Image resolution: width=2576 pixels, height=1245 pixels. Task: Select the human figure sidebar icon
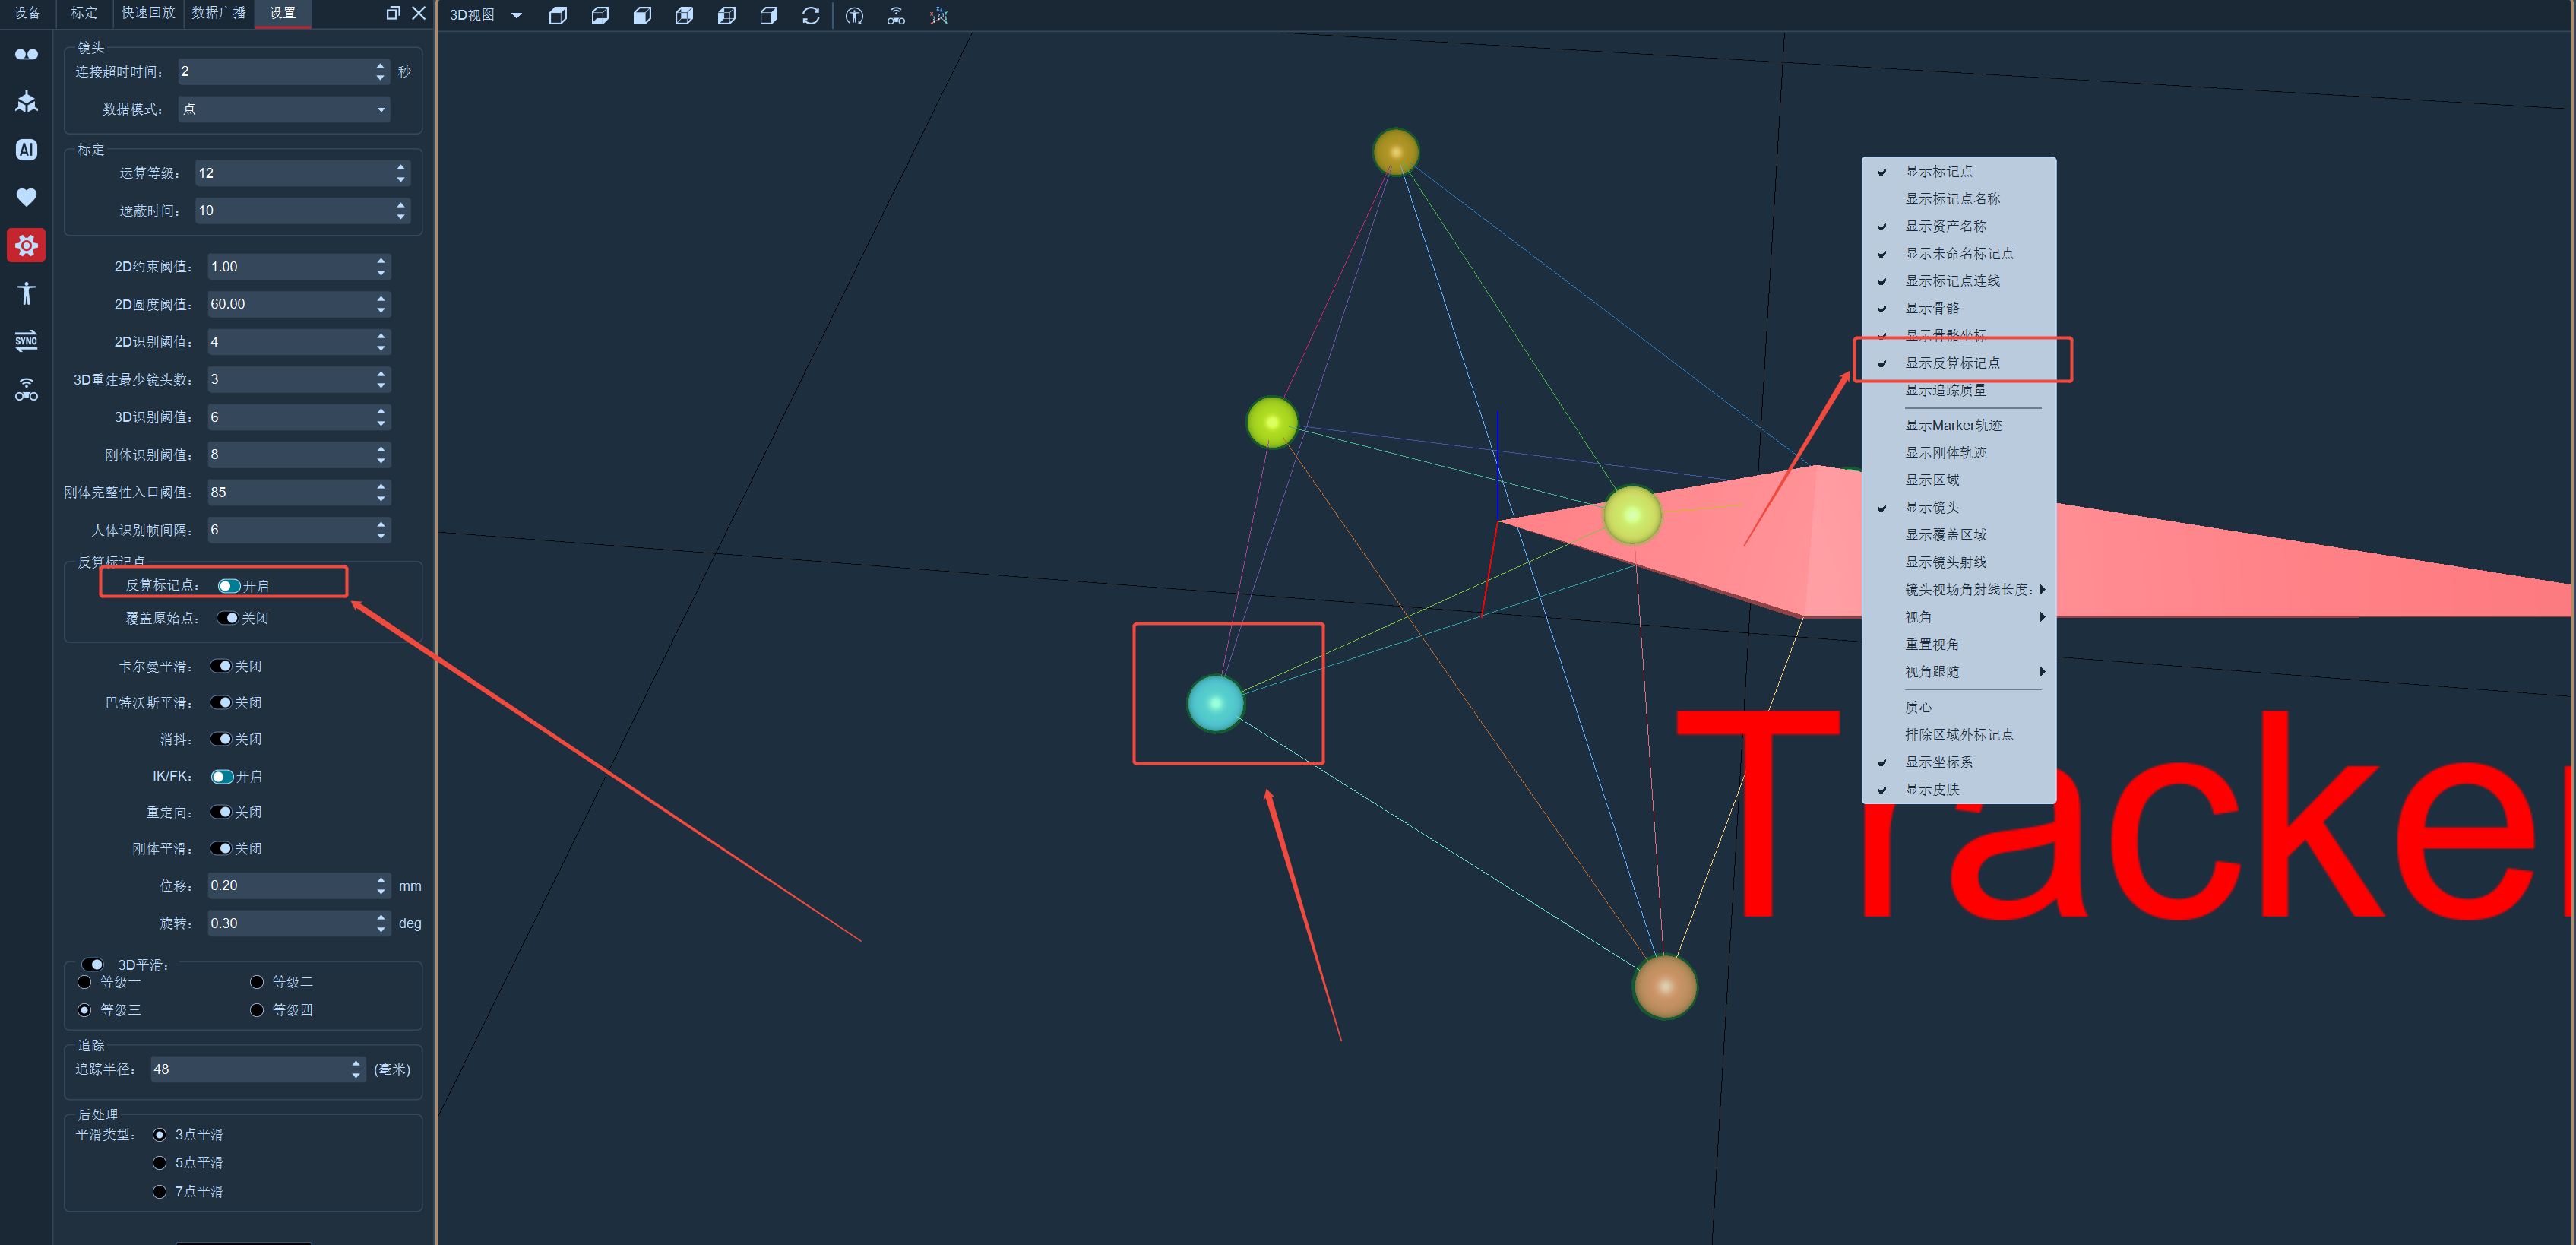click(26, 293)
